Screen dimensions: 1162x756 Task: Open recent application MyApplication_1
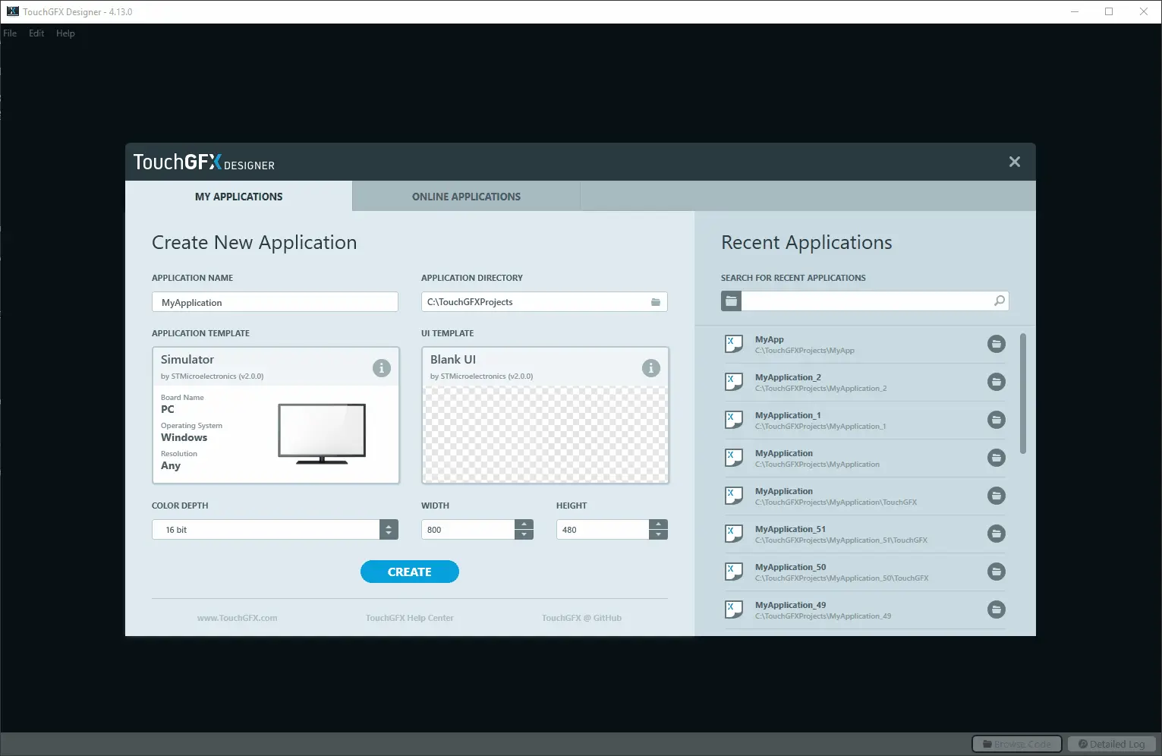pyautogui.click(x=865, y=421)
